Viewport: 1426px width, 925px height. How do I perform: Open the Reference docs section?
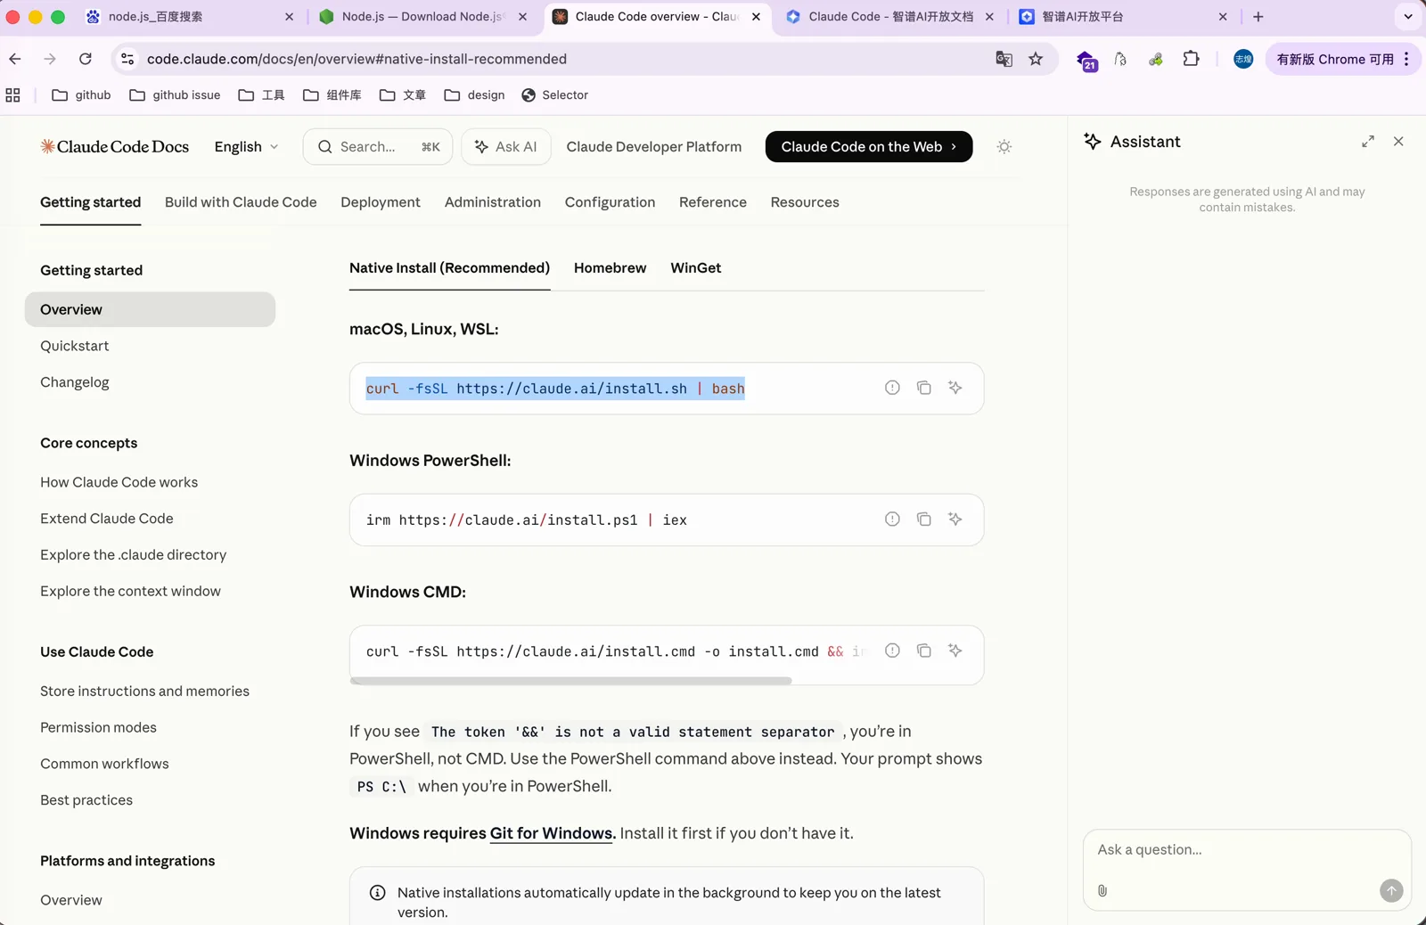(x=713, y=202)
